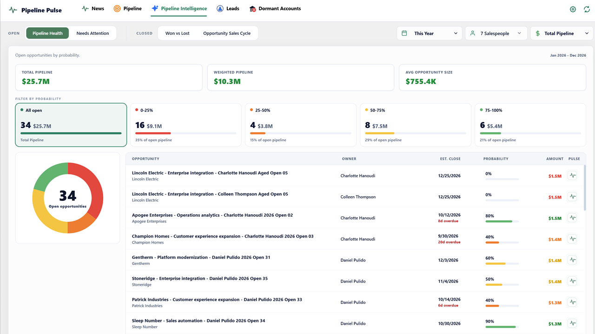Open Stoneridge Enterprise integration opportunity
595x334 pixels.
200,278
